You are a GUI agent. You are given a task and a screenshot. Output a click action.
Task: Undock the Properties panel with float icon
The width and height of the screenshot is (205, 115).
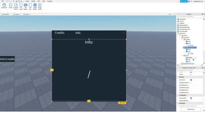(x=202, y=68)
